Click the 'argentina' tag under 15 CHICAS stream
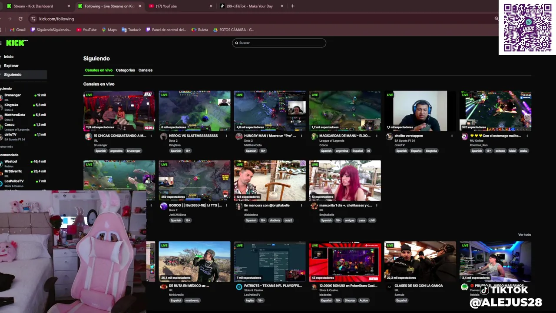Screen dimensions: 556x313 tap(116, 151)
